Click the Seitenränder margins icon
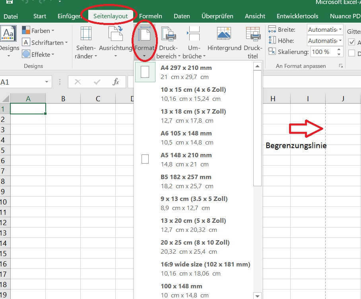The height and width of the screenshot is (299, 361). 86,33
